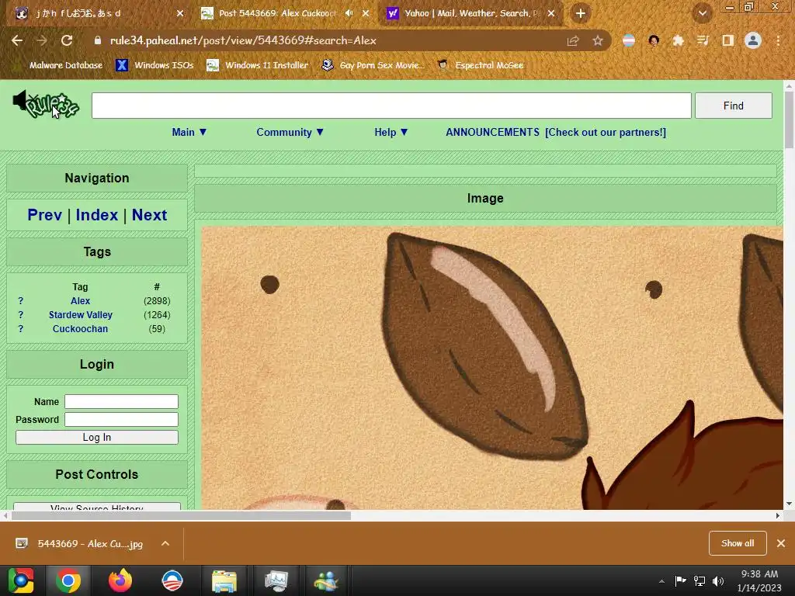
Task: Open the media control playlist icon
Action: pos(703,40)
